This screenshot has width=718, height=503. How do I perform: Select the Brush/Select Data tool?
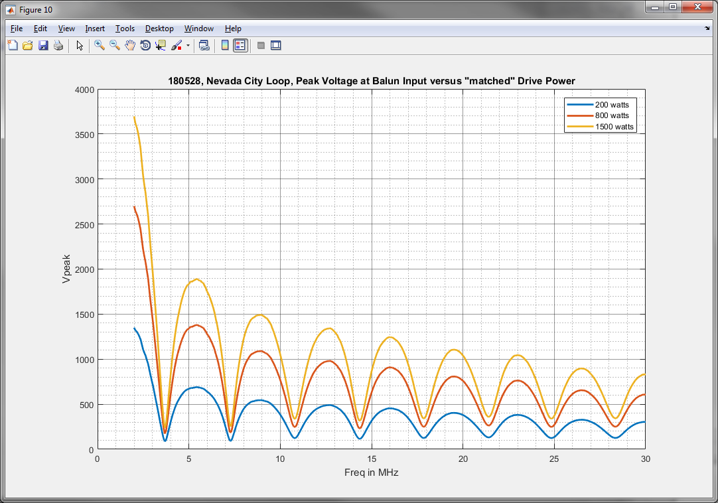pos(177,45)
